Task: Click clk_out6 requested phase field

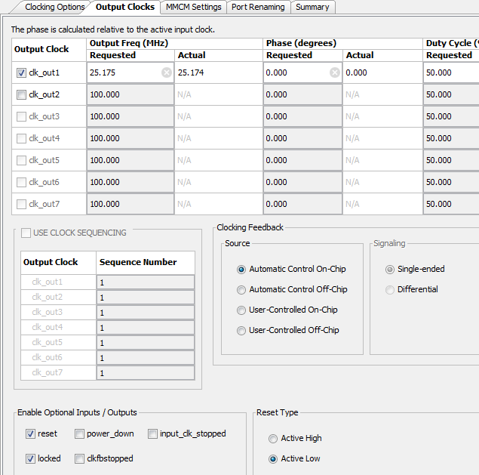Action: tap(302, 182)
